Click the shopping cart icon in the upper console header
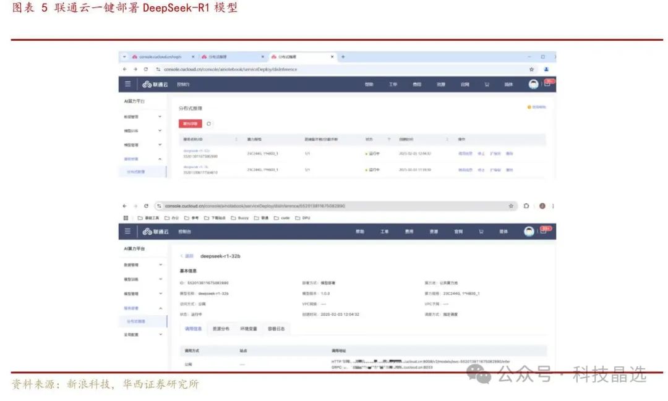This screenshot has width=668, height=401. [487, 84]
